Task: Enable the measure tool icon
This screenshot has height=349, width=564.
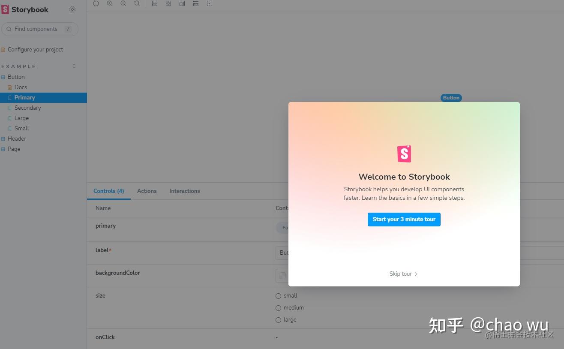Action: point(195,3)
